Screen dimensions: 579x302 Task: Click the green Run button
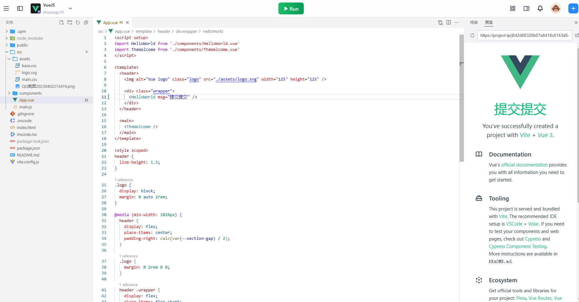291,8
